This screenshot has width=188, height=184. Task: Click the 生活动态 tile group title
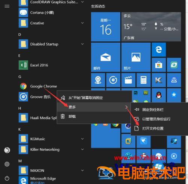pos(98,6)
